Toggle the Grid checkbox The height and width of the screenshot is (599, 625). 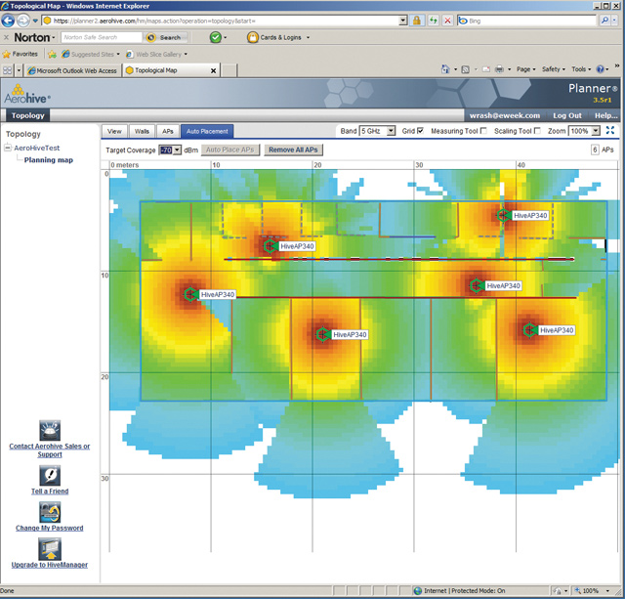click(x=420, y=130)
